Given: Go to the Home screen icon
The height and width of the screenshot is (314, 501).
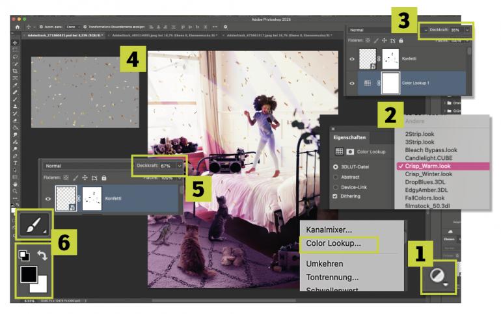Looking at the screenshot, I should click(x=18, y=27).
